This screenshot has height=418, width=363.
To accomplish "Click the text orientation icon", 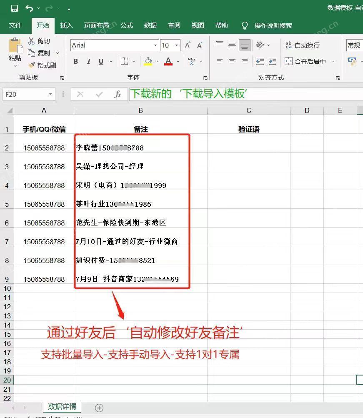I will click(x=260, y=45).
